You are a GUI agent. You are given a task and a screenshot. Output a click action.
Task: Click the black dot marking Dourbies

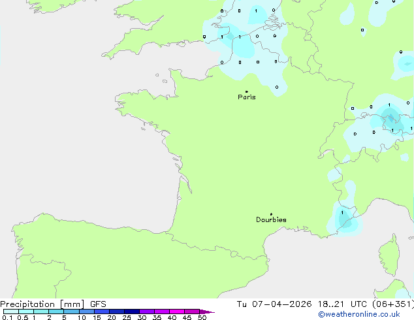[271, 214]
